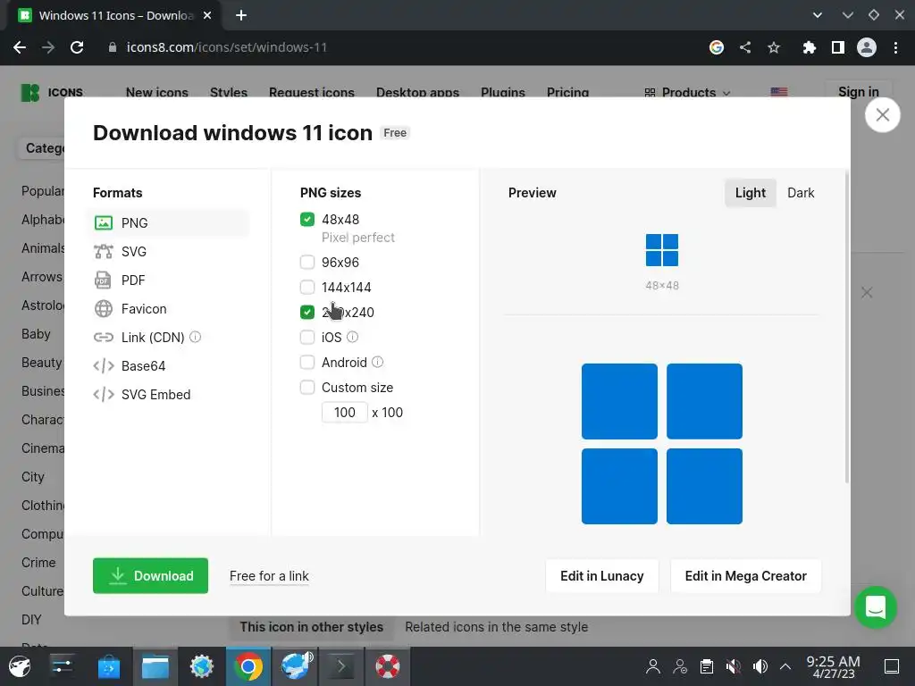This screenshot has height=686, width=915.
Task: Open the clock showing 9:25 AM
Action: 834,666
